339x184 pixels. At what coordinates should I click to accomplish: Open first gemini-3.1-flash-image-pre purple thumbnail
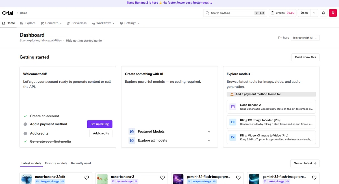178,179
